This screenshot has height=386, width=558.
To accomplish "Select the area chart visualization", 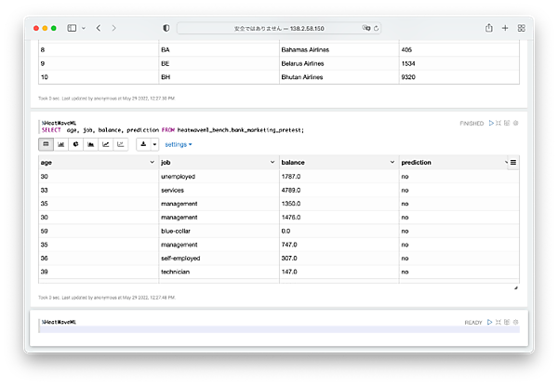I will 90,144.
